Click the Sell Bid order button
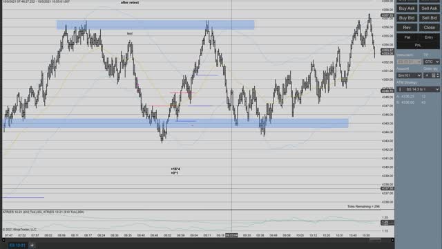Viewport: 442px width, 249px height. pos(429,18)
